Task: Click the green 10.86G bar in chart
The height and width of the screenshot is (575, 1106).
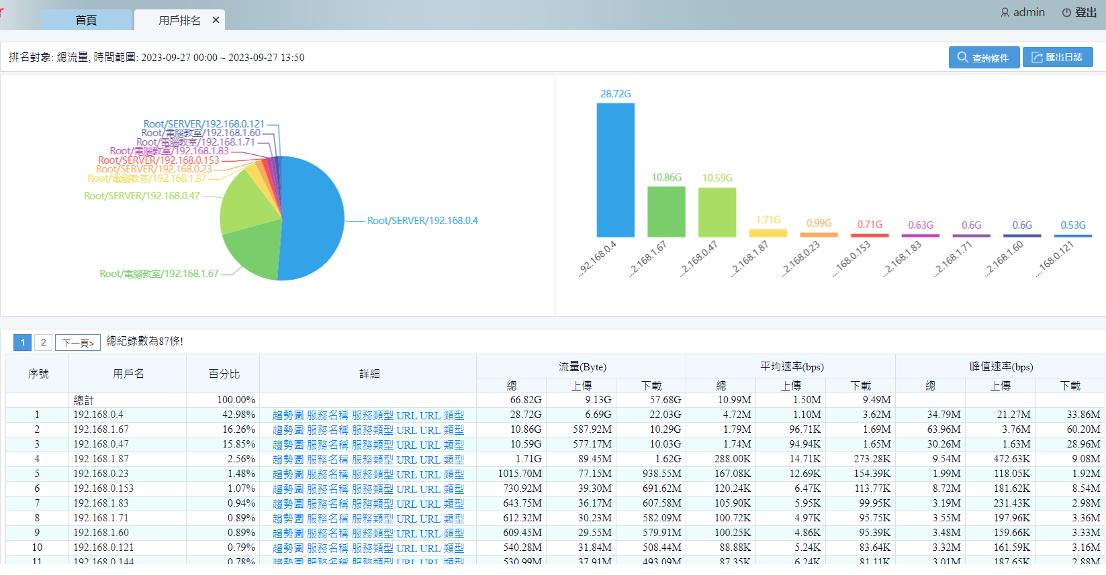Action: pyautogui.click(x=666, y=211)
